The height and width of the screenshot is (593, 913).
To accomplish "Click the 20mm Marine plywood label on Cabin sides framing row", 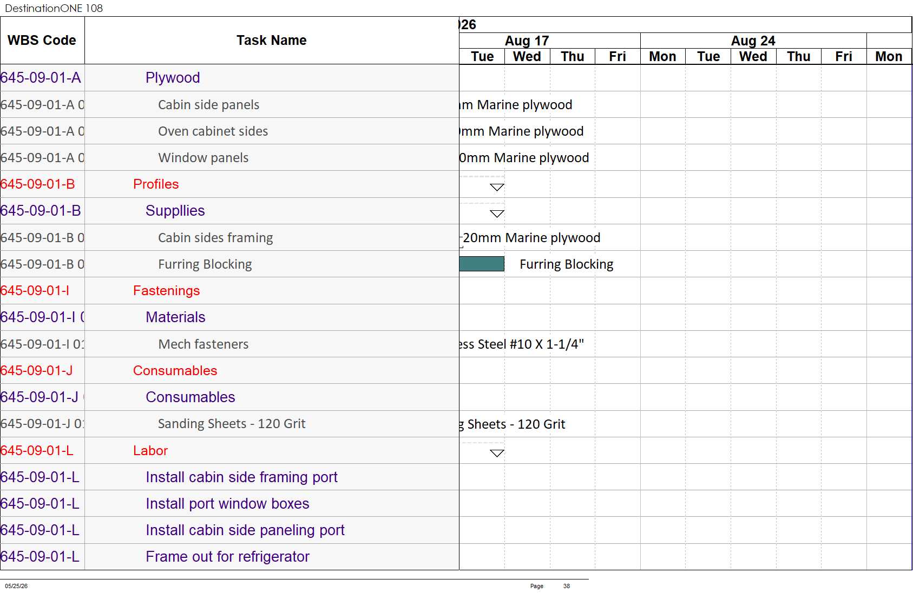I will tap(531, 238).
